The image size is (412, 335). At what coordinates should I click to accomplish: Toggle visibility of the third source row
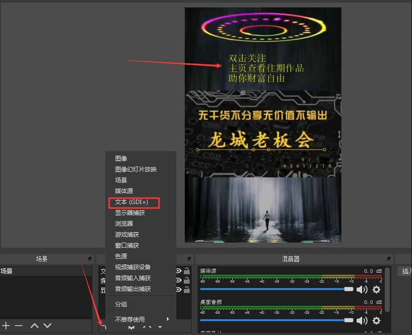(179, 290)
